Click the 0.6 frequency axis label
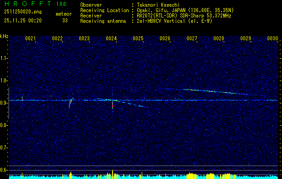The height and width of the screenshot is (179, 282). tap(4, 170)
